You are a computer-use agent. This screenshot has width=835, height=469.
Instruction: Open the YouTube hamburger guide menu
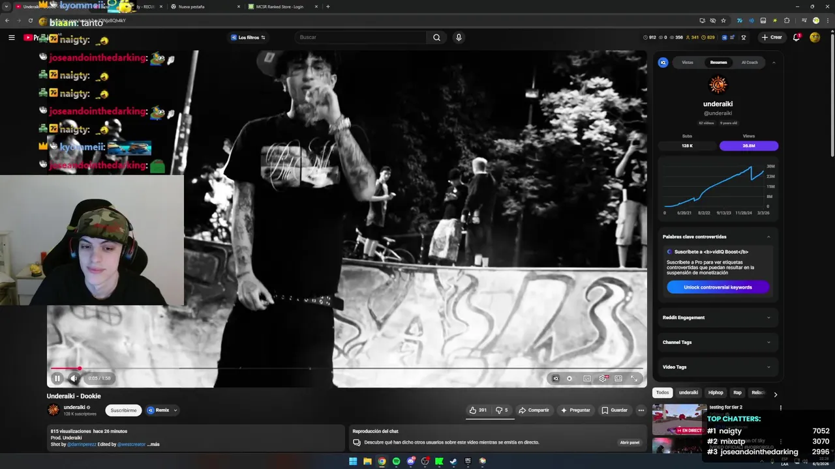11,37
